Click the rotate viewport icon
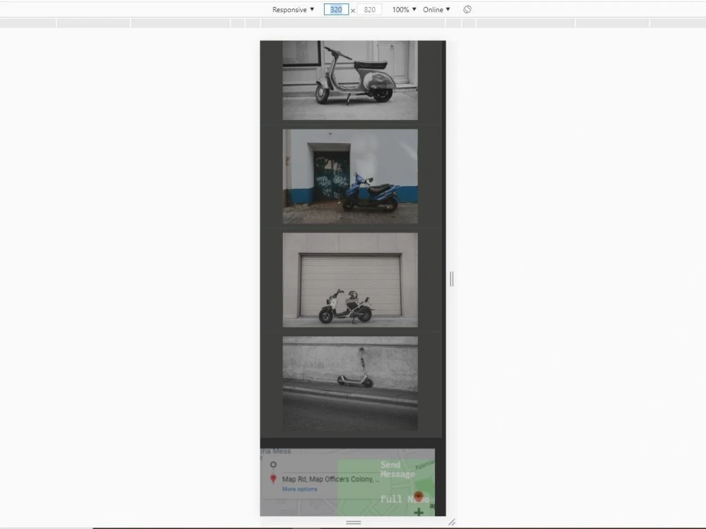This screenshot has width=706, height=529. tap(467, 9)
